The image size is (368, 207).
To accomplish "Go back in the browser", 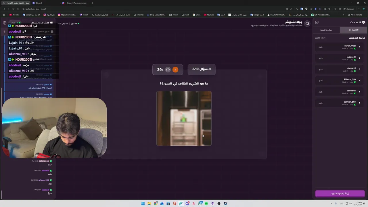I will click(4, 9).
